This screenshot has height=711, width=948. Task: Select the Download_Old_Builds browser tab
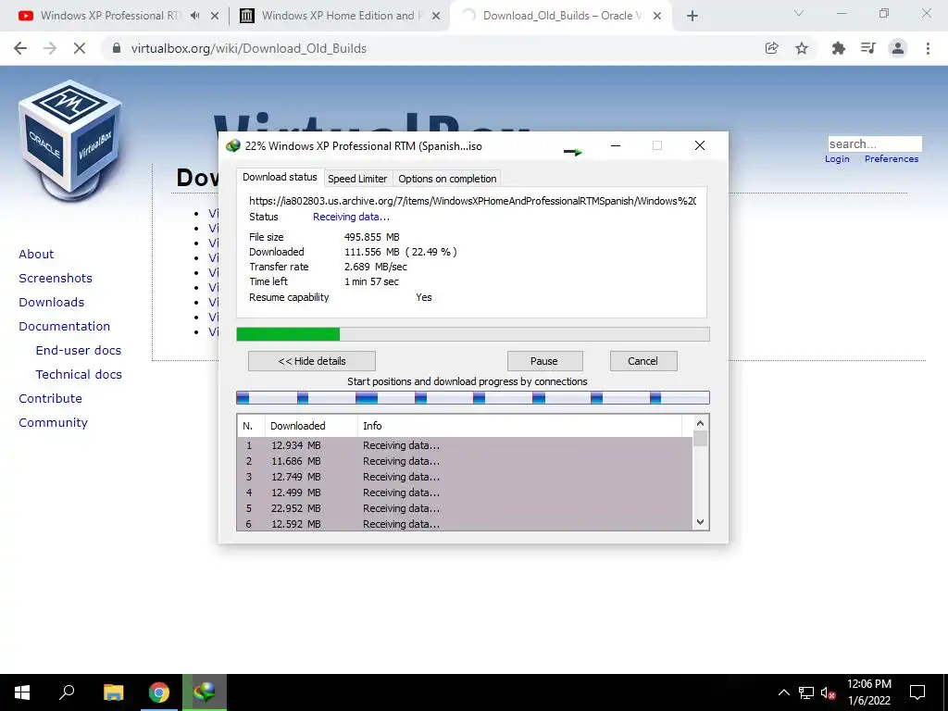coord(561,16)
